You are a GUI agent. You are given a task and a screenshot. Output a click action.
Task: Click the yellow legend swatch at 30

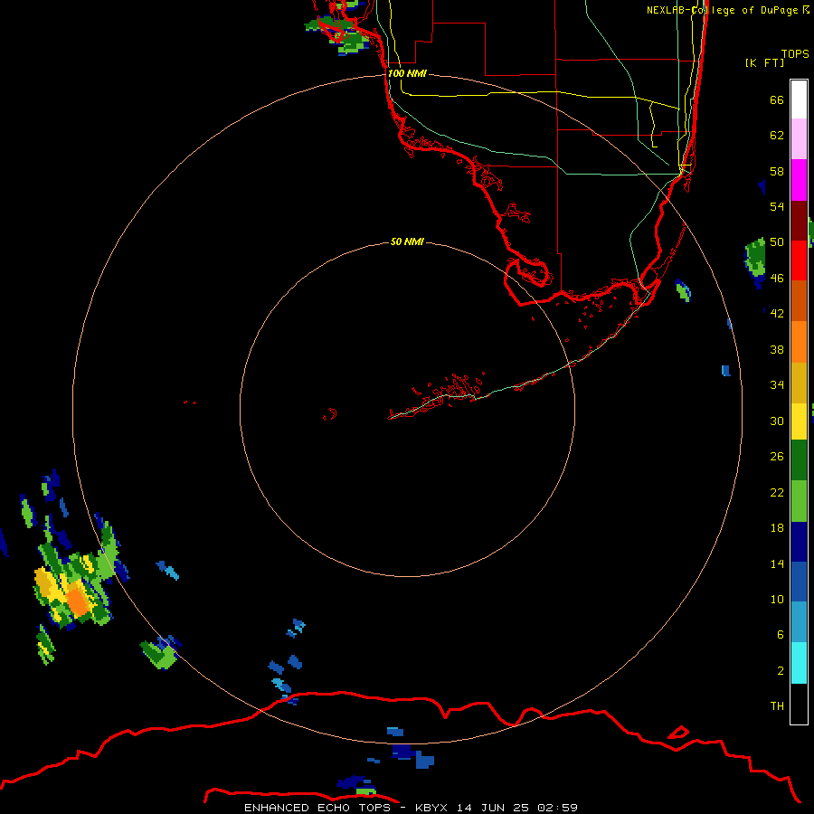coord(799,421)
